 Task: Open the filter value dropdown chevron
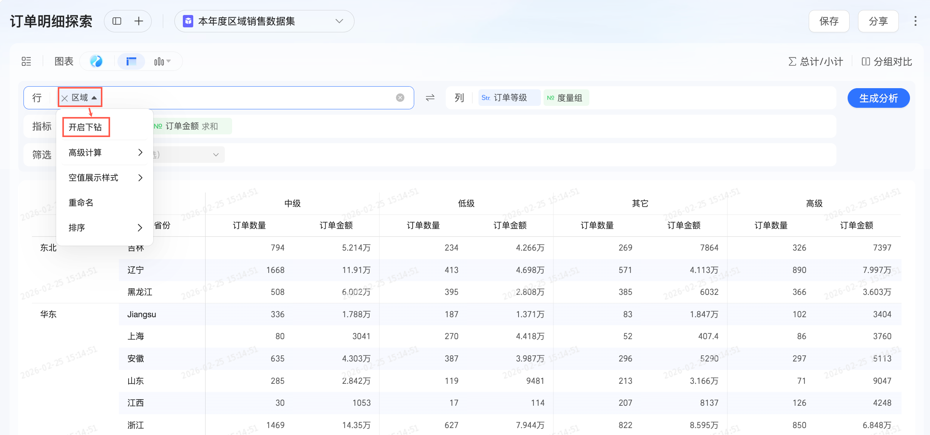(216, 155)
